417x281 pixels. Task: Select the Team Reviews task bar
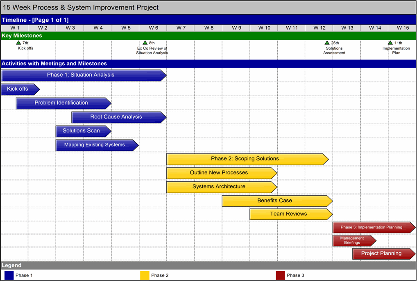pyautogui.click(x=291, y=214)
